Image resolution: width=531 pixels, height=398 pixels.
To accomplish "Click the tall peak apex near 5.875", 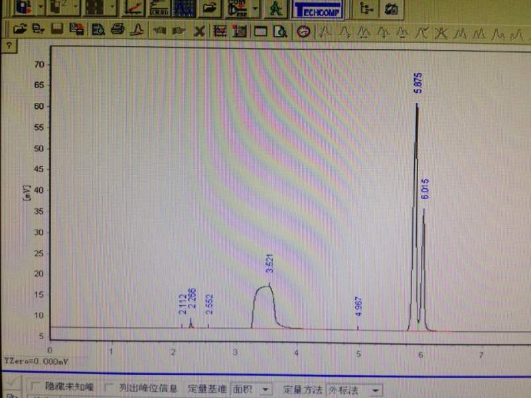I will (x=417, y=103).
